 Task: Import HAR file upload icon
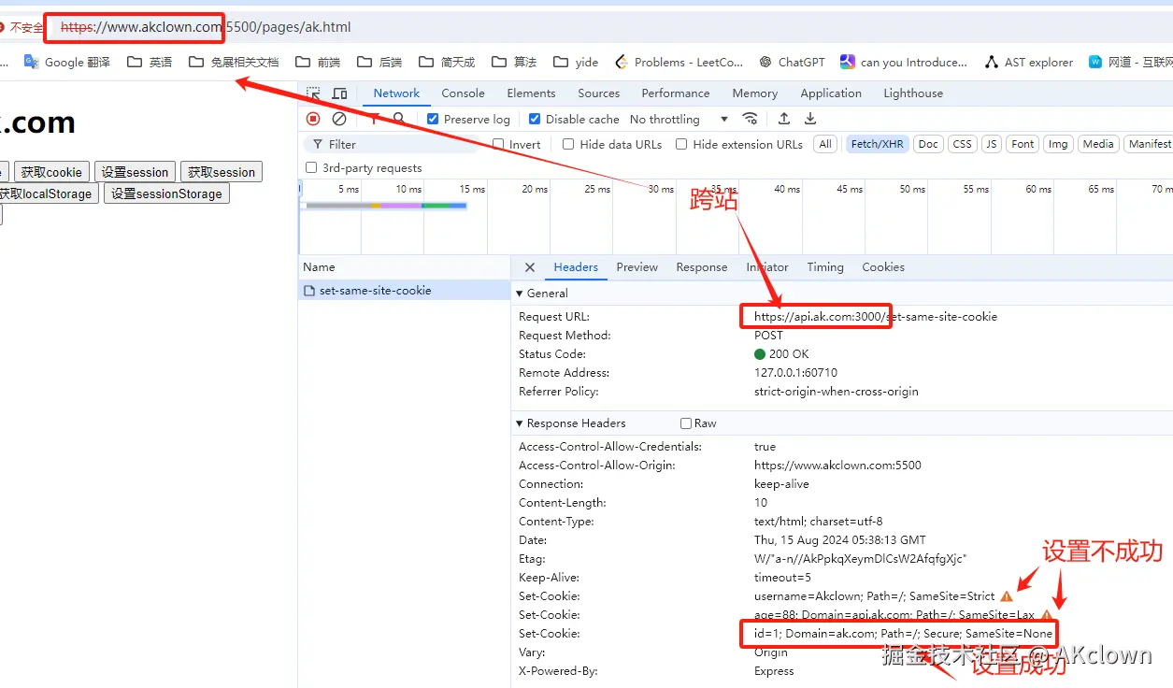click(x=784, y=119)
